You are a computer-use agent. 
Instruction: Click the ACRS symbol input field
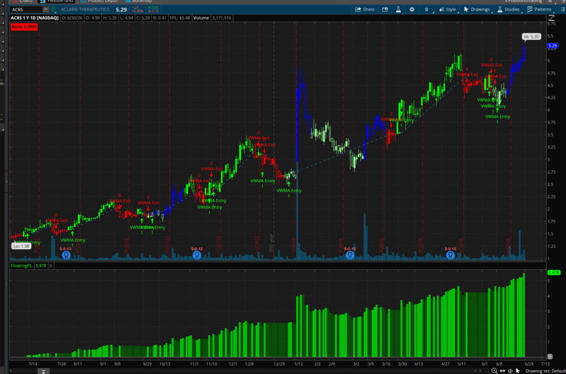pyautogui.click(x=26, y=10)
